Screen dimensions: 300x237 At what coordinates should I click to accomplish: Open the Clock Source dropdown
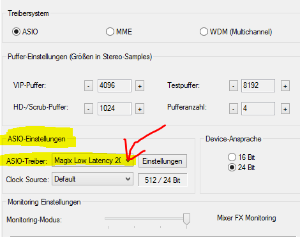click(93, 179)
